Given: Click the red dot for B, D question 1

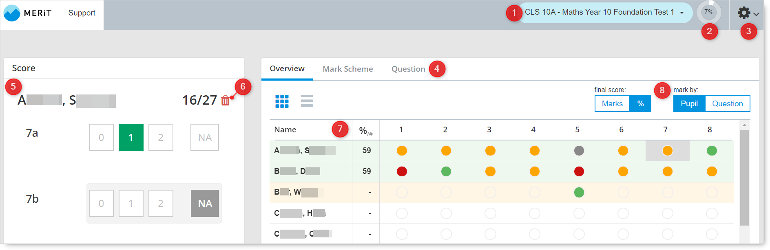Looking at the screenshot, I should 402,171.
